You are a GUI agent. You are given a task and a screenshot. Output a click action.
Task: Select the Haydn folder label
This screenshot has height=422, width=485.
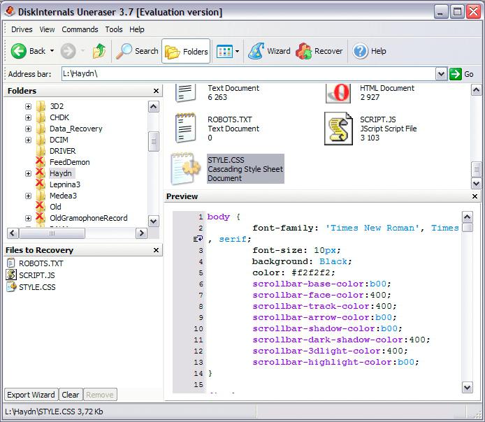(x=61, y=173)
